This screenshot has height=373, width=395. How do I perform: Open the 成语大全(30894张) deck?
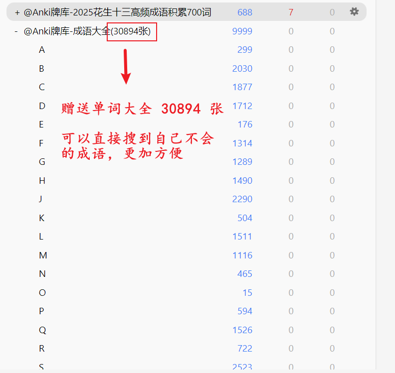tap(87, 31)
